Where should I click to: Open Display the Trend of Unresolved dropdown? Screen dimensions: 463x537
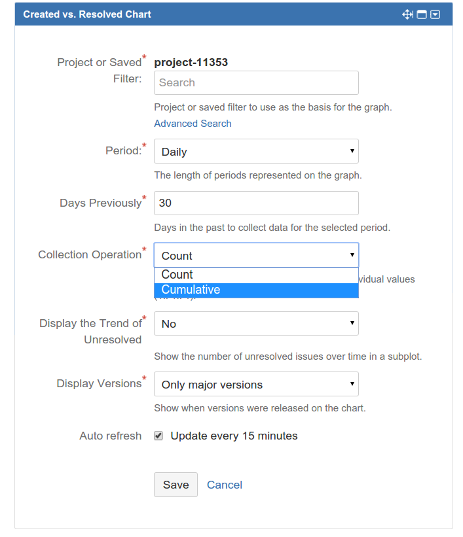tap(255, 324)
